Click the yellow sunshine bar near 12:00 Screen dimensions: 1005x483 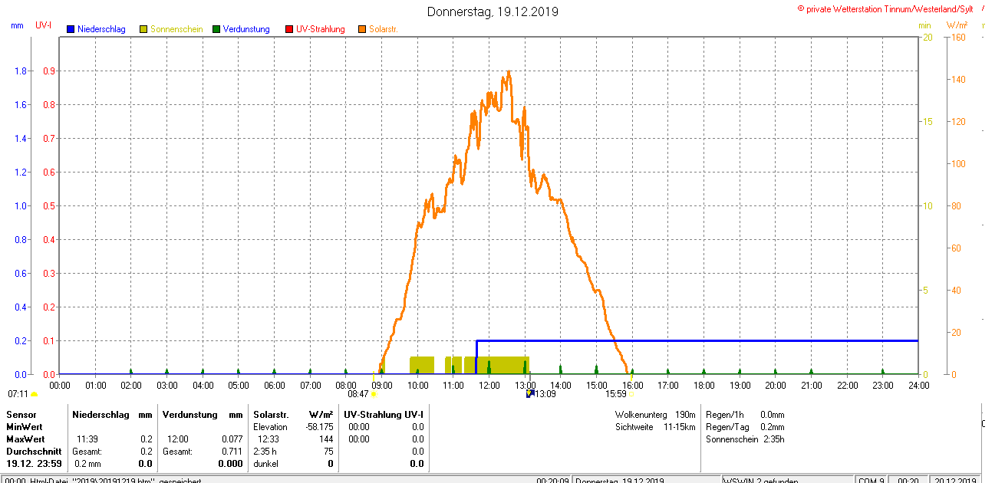(x=496, y=365)
